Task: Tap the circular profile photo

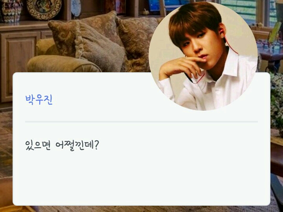Action: click(203, 56)
